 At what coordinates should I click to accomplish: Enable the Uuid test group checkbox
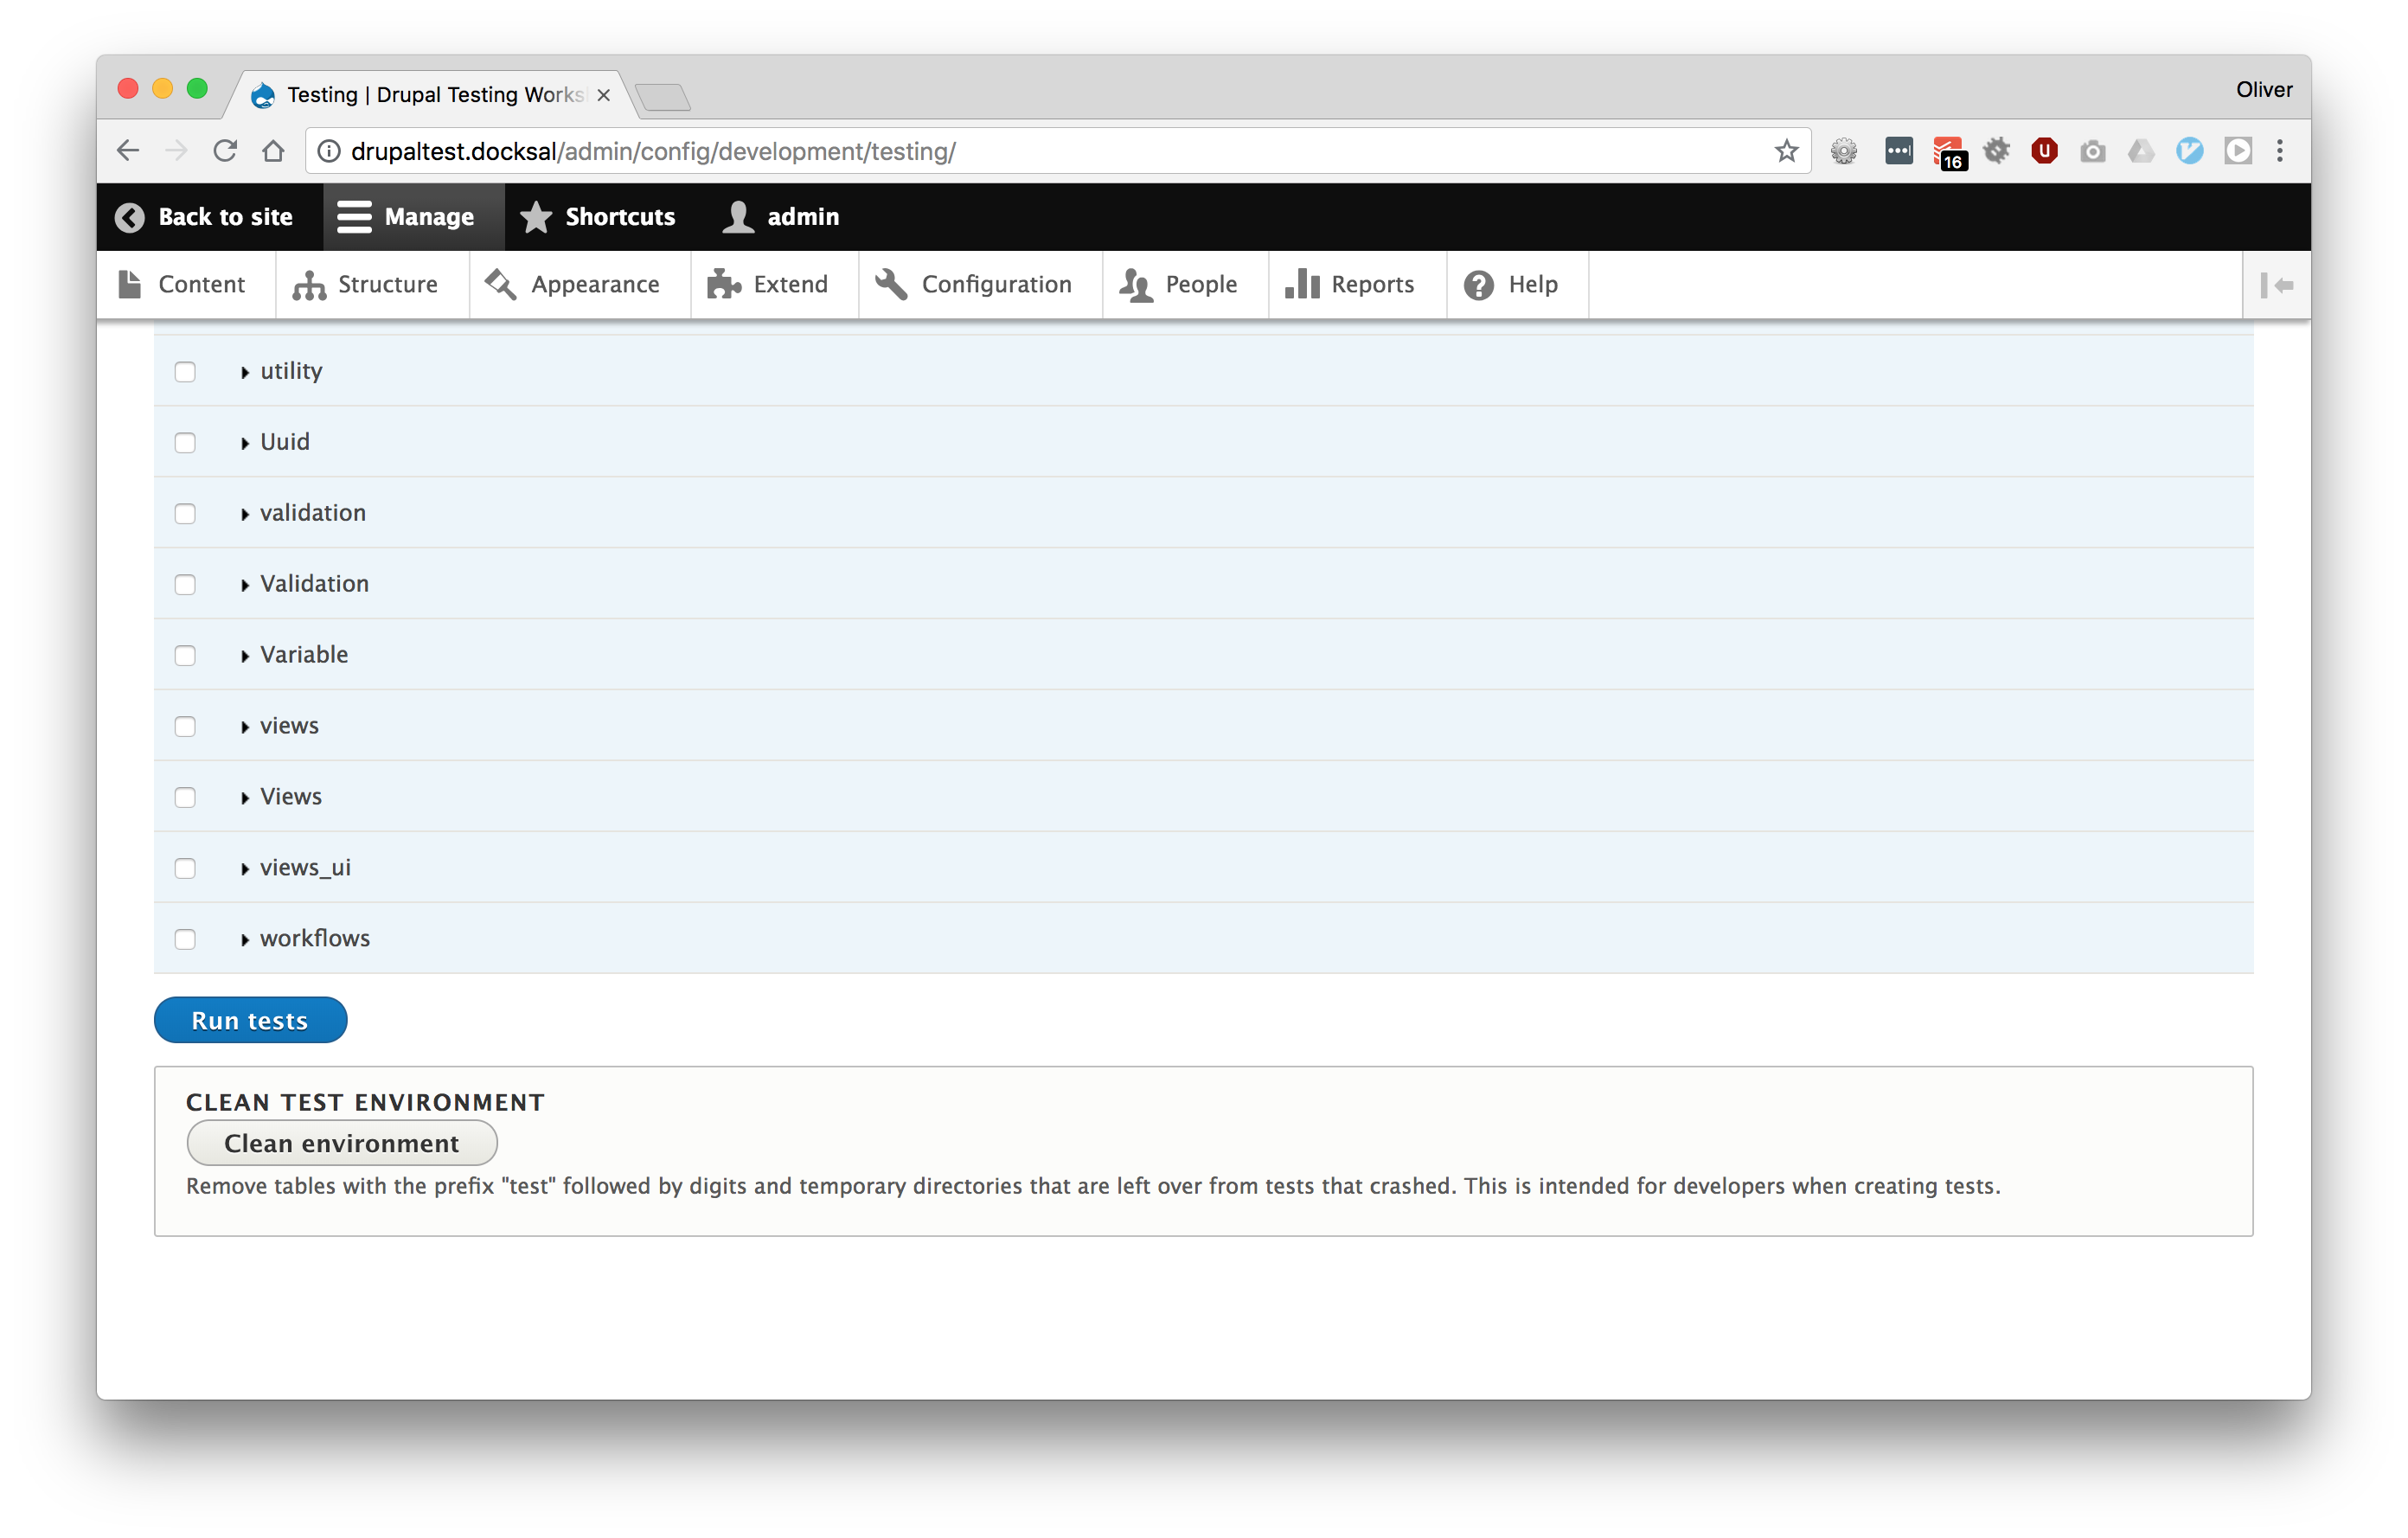click(185, 443)
